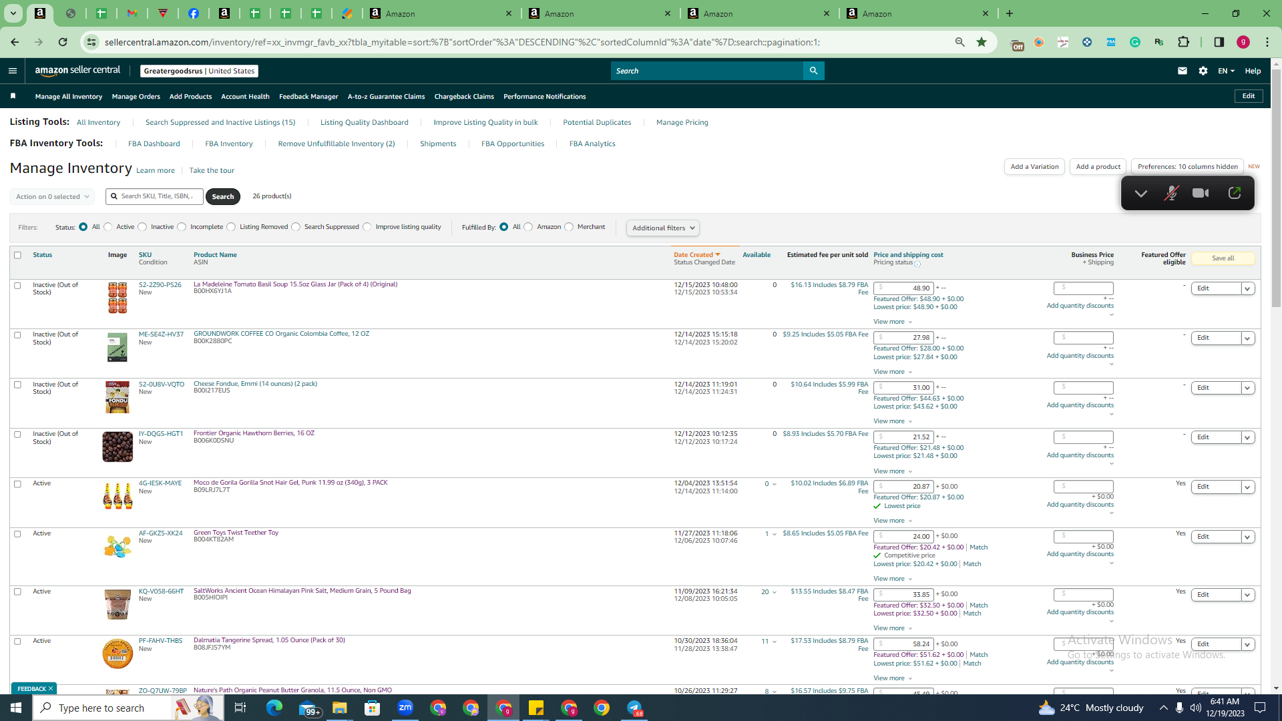Select the Search Suppressed filter radio
The height and width of the screenshot is (721, 1282).
point(296,227)
